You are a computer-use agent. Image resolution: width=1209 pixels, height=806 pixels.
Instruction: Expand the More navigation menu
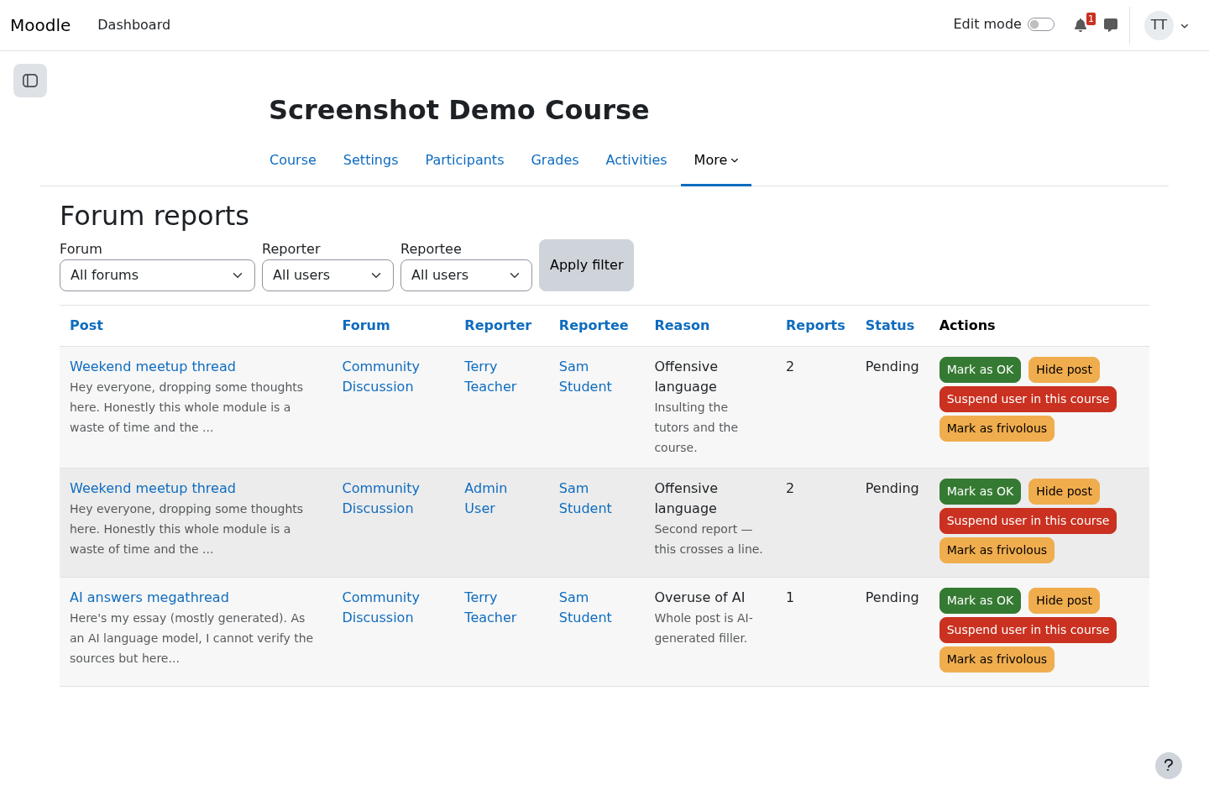pyautogui.click(x=716, y=160)
